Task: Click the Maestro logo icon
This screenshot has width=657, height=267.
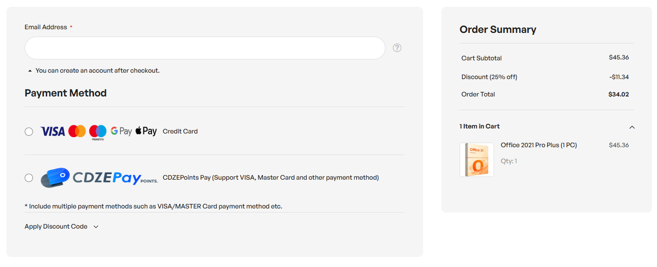Action: click(98, 132)
